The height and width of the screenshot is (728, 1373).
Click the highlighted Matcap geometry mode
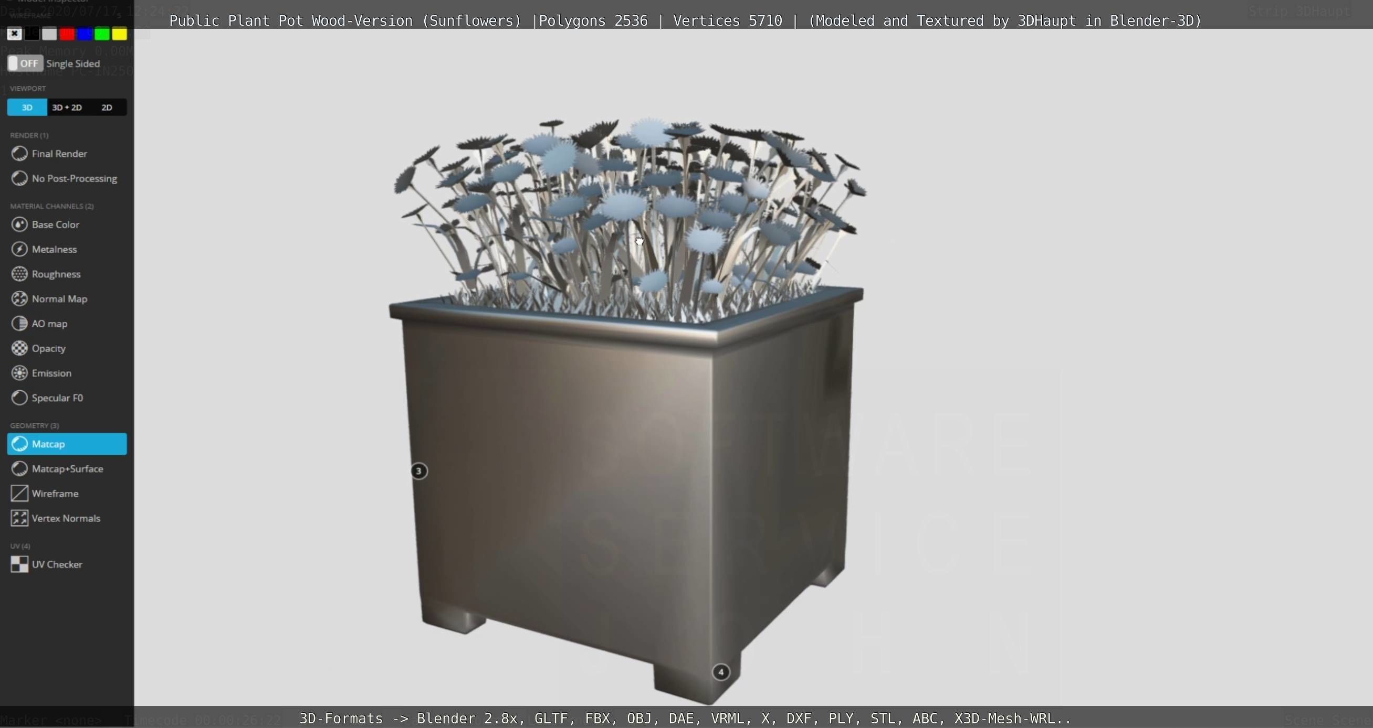tap(67, 444)
